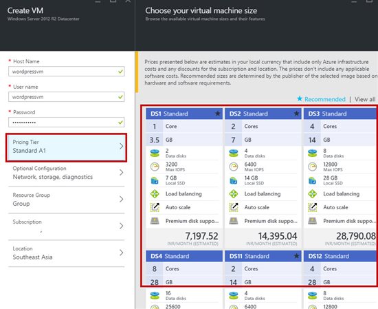Viewport: 378px width, 309px height.
Task: Click DS3 Load balancing icon
Action: click(313, 194)
